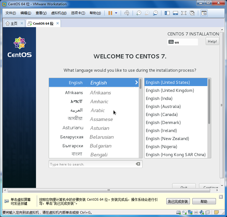
Task: Open the us keyboard layout selector
Action: coord(183,42)
